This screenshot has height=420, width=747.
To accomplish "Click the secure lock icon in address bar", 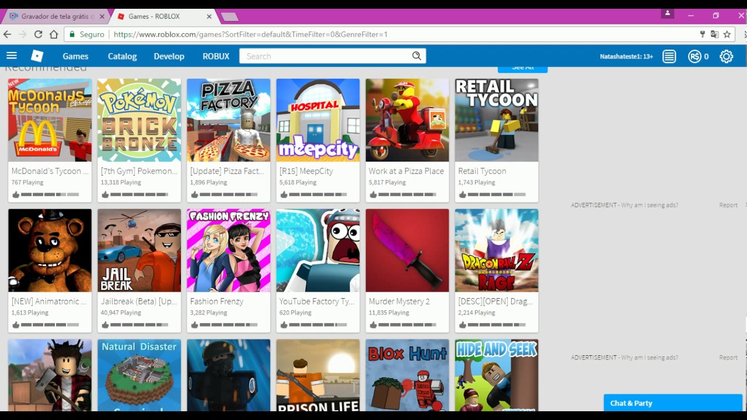I will click(72, 34).
